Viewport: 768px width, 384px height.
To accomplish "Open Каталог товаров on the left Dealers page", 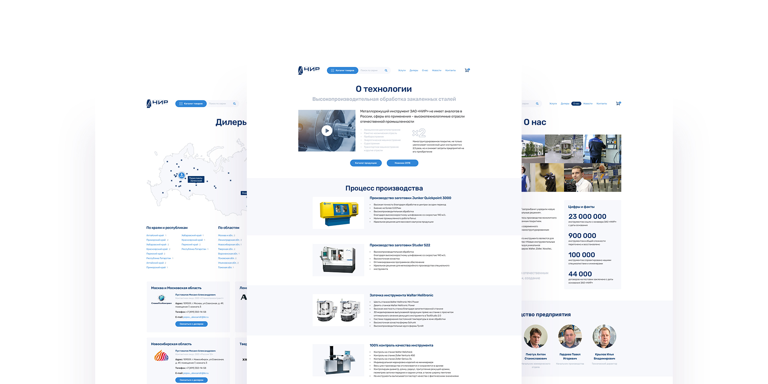I will click(x=191, y=104).
